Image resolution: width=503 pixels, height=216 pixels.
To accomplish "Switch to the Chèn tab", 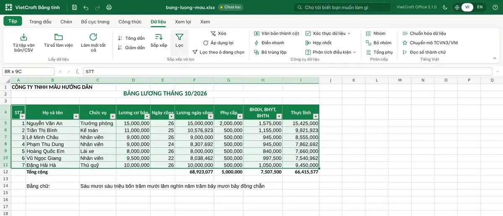I will click(x=66, y=22).
